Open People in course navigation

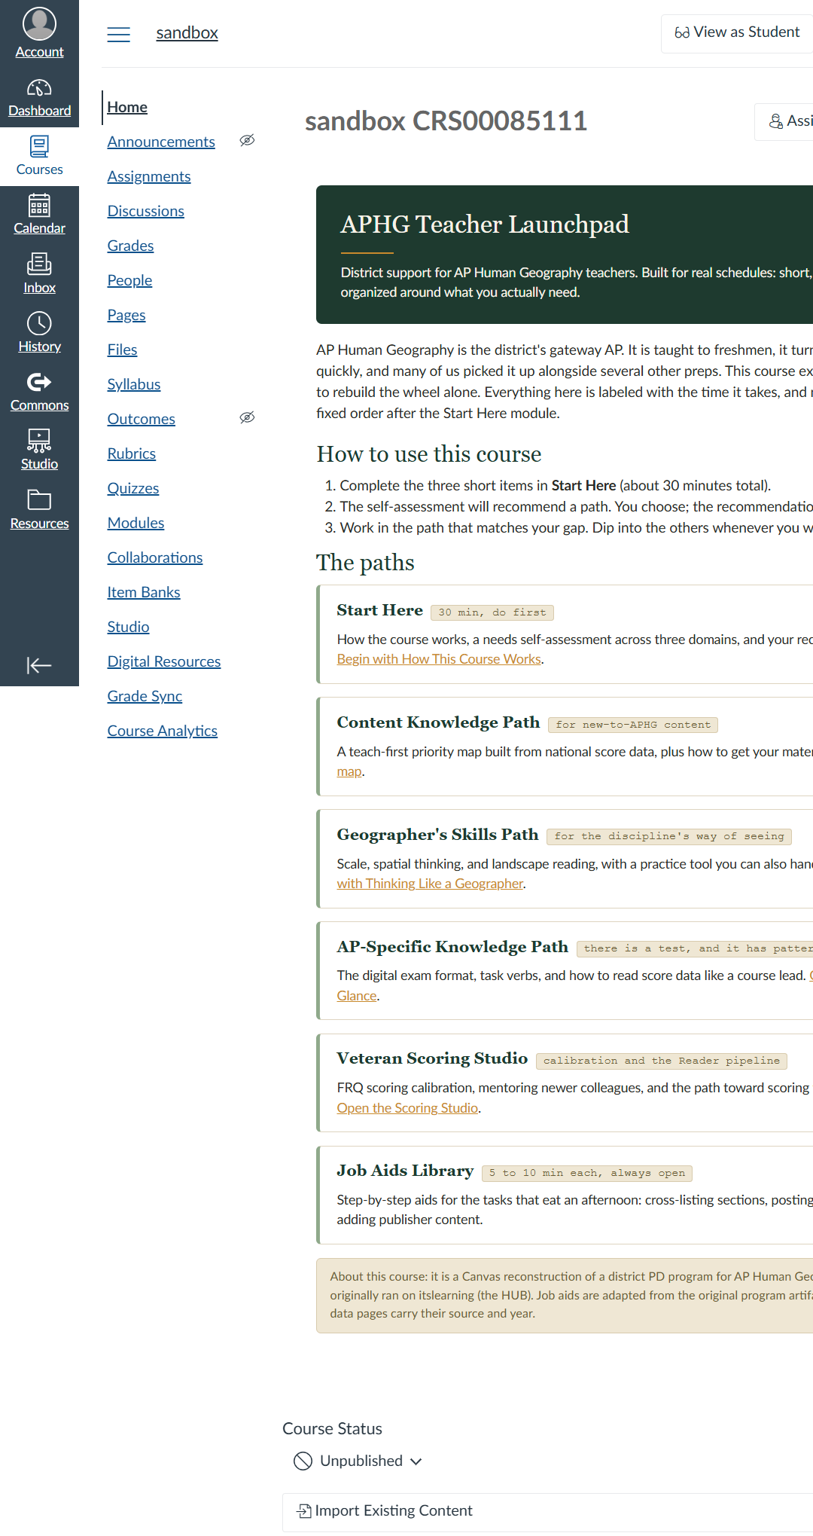[x=129, y=280]
